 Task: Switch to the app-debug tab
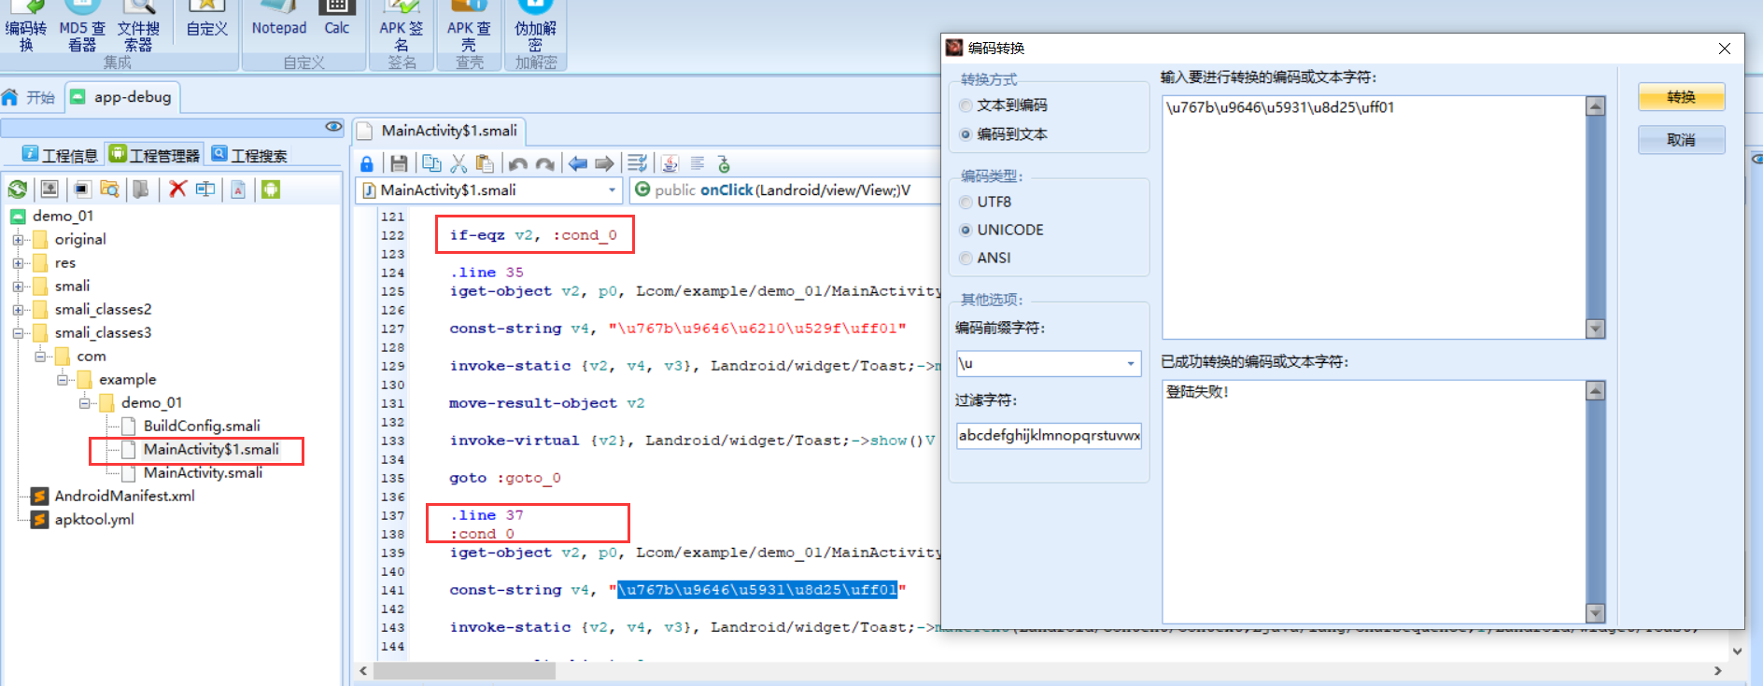click(x=121, y=97)
